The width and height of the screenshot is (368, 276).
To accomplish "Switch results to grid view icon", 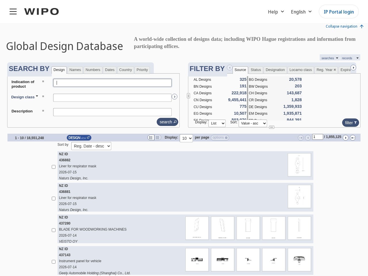I will (x=158, y=138).
